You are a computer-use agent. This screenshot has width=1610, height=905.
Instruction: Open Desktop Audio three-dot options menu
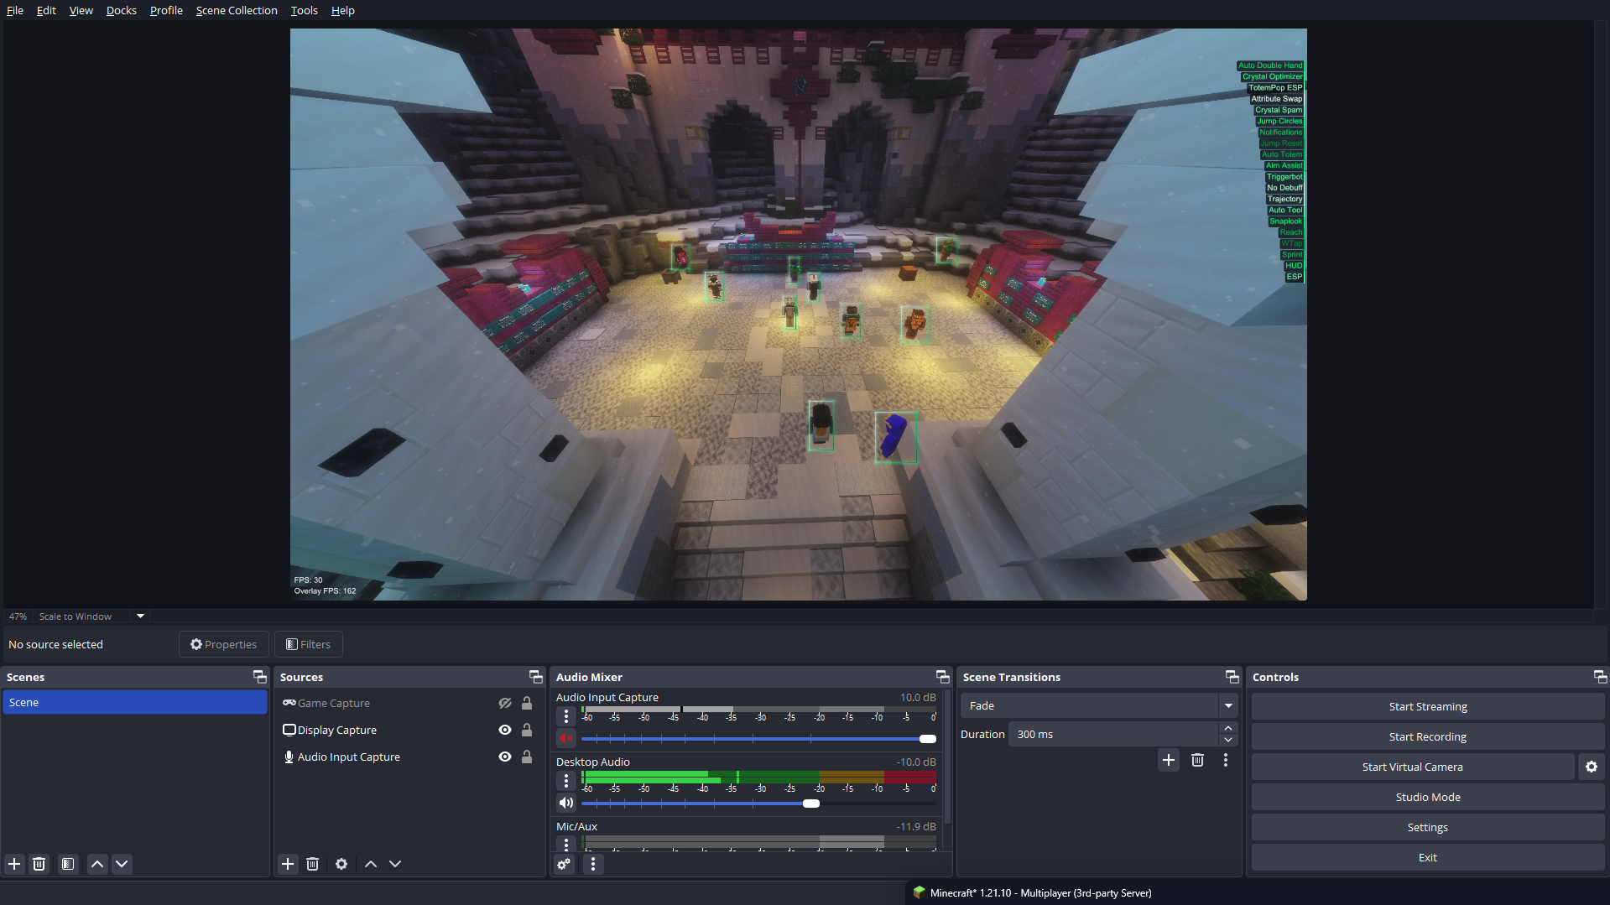tap(566, 781)
